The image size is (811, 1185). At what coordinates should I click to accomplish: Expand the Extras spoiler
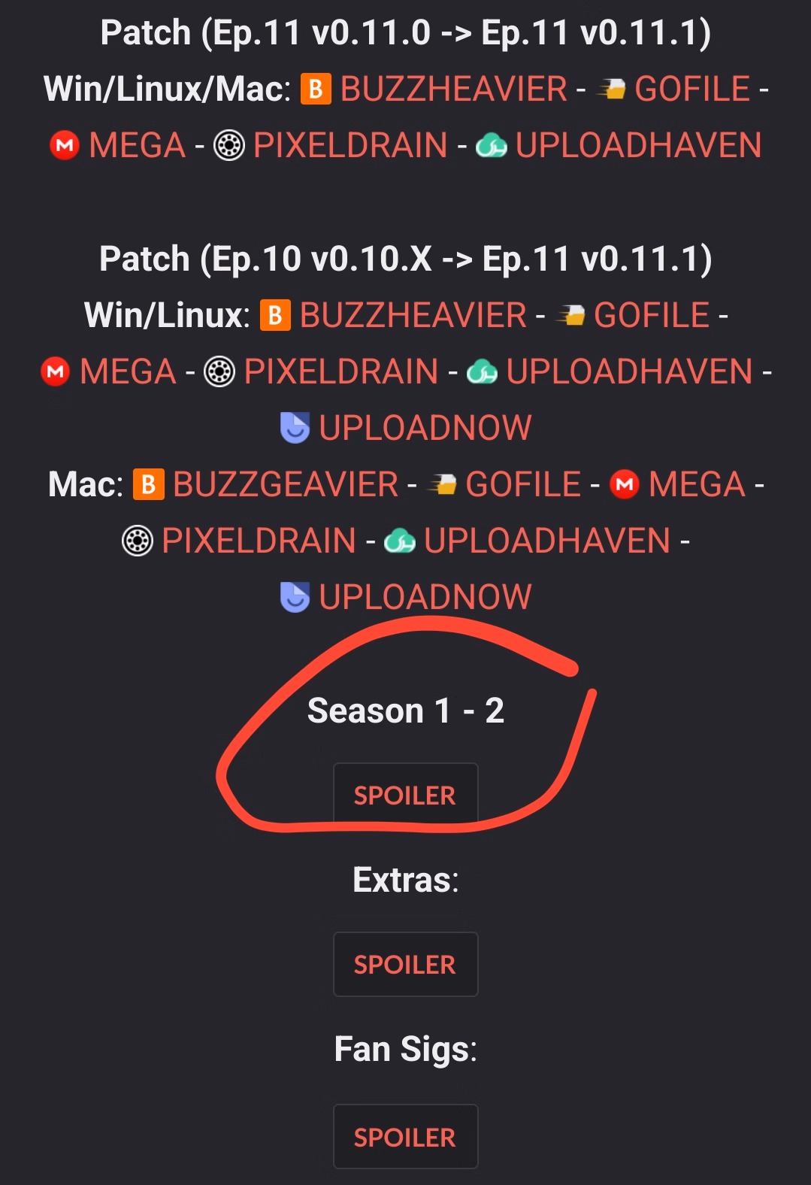(405, 964)
